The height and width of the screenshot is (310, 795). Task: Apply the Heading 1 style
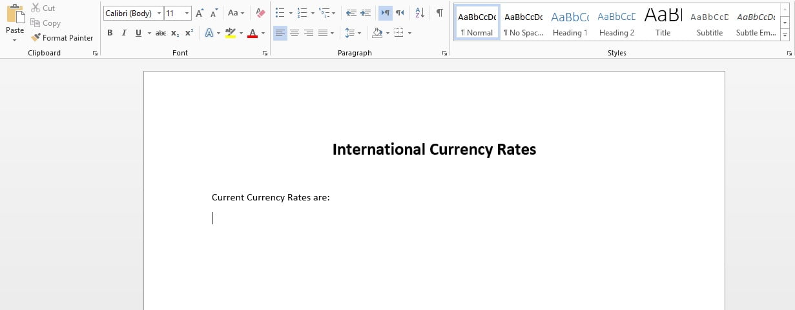pos(570,23)
